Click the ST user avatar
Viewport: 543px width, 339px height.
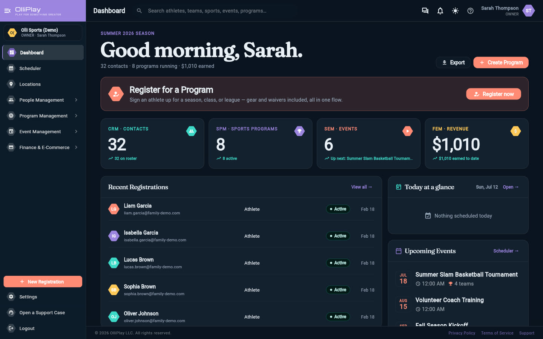(528, 11)
